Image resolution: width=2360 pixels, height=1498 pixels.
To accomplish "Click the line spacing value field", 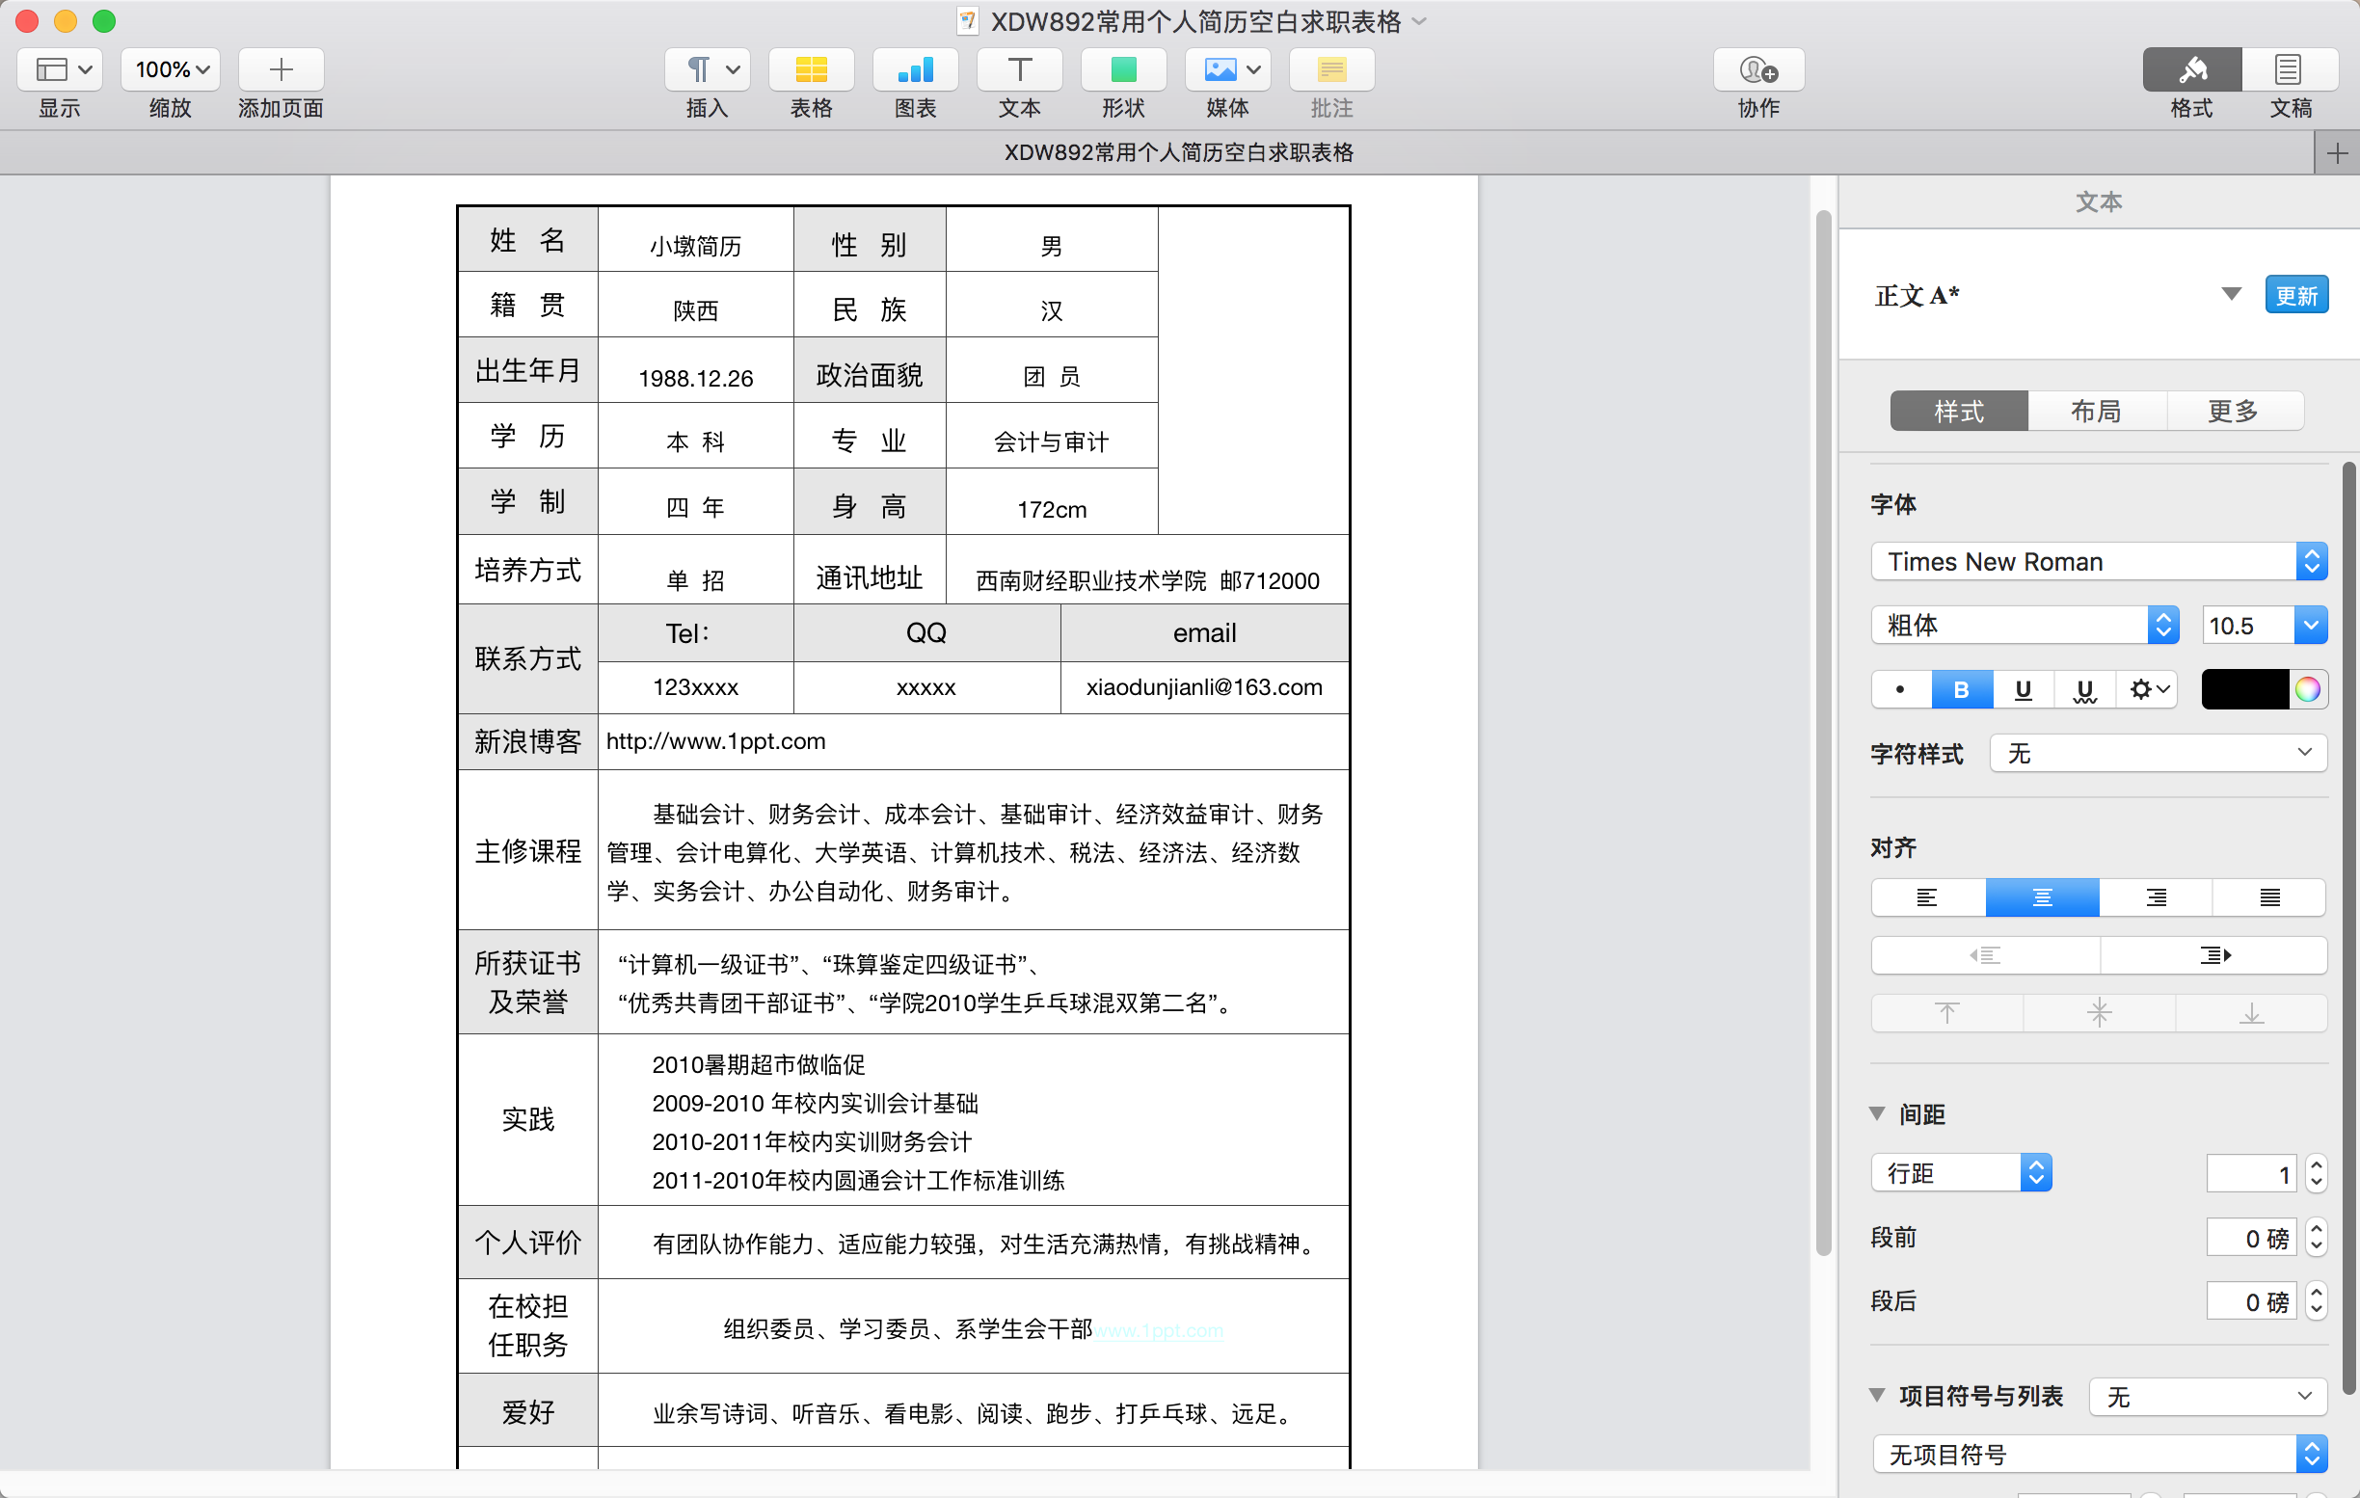I will pos(2251,1174).
